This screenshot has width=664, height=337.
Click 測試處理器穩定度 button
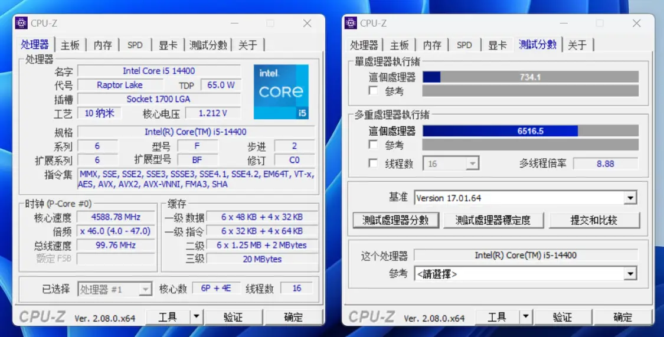pos(493,220)
